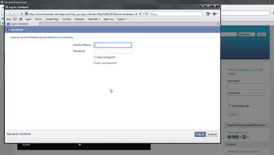Add a bookmark with the plus button
This screenshot has width=274, height=155.
[x=22, y=14]
